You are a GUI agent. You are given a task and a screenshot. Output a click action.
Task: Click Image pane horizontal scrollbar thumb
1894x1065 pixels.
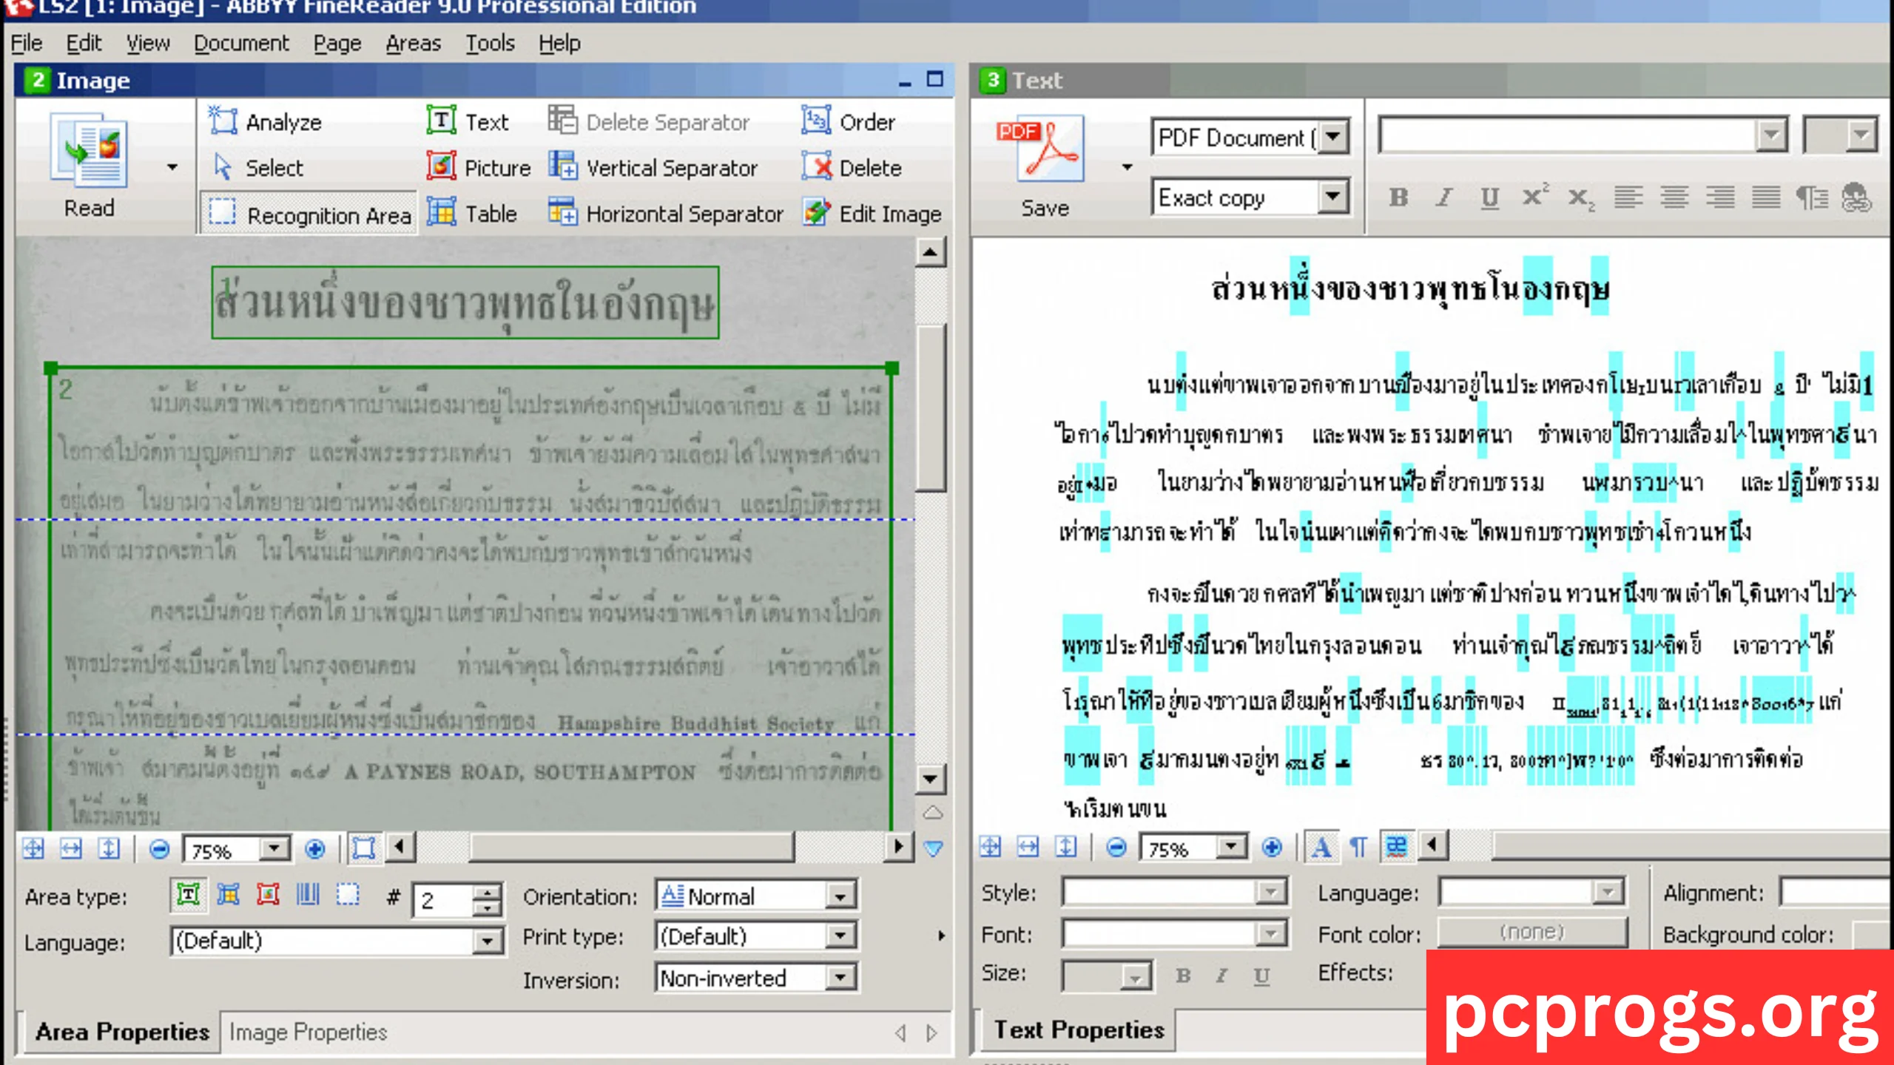(632, 847)
